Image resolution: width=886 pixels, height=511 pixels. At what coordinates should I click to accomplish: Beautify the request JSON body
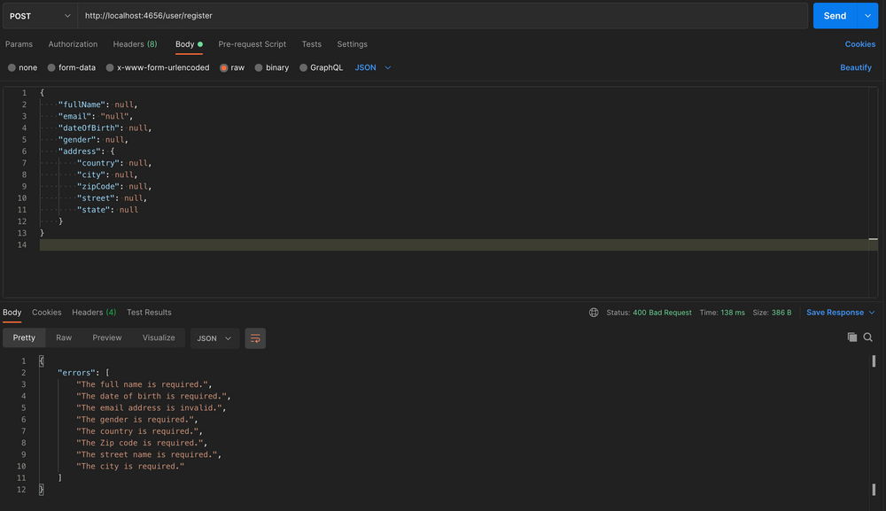(856, 68)
